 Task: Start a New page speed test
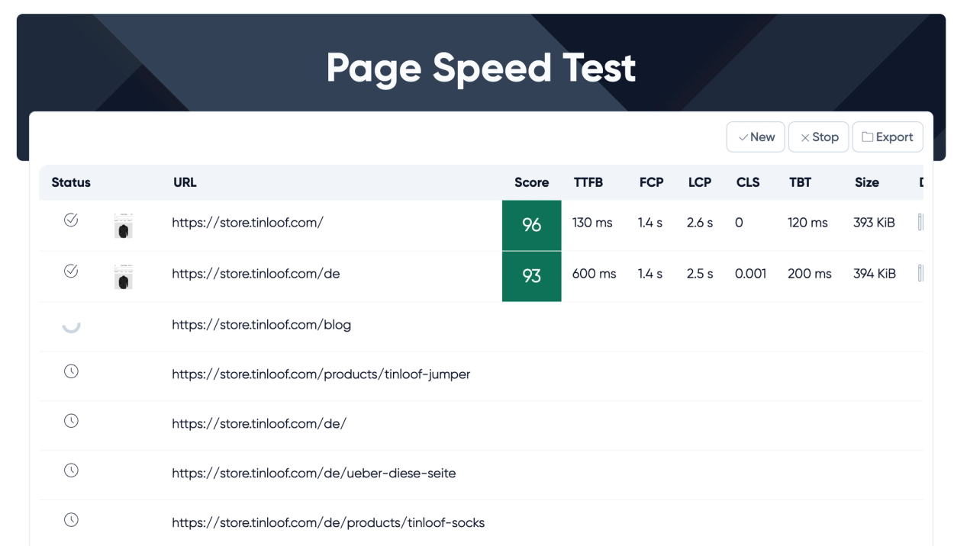[x=756, y=137]
